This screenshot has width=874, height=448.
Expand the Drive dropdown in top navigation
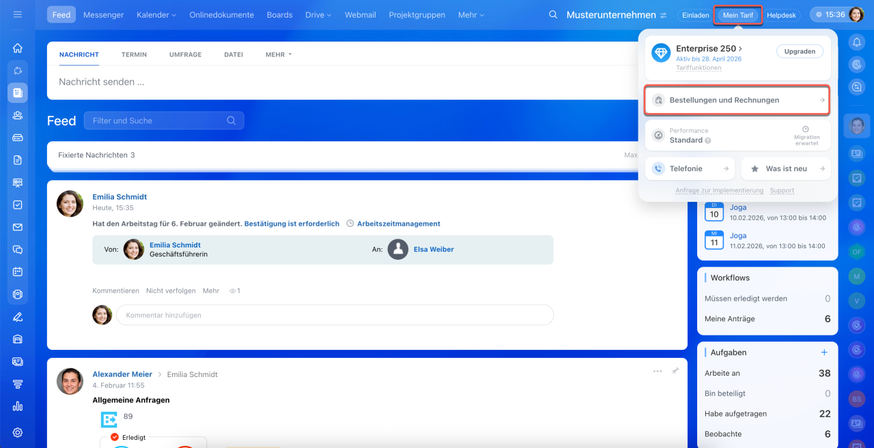point(318,14)
